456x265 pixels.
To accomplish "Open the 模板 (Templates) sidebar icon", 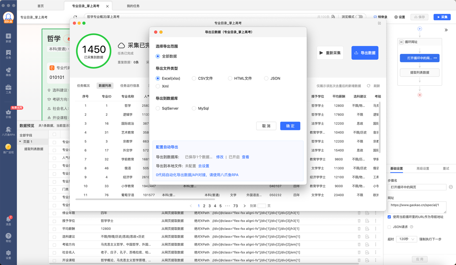I will (8, 70).
